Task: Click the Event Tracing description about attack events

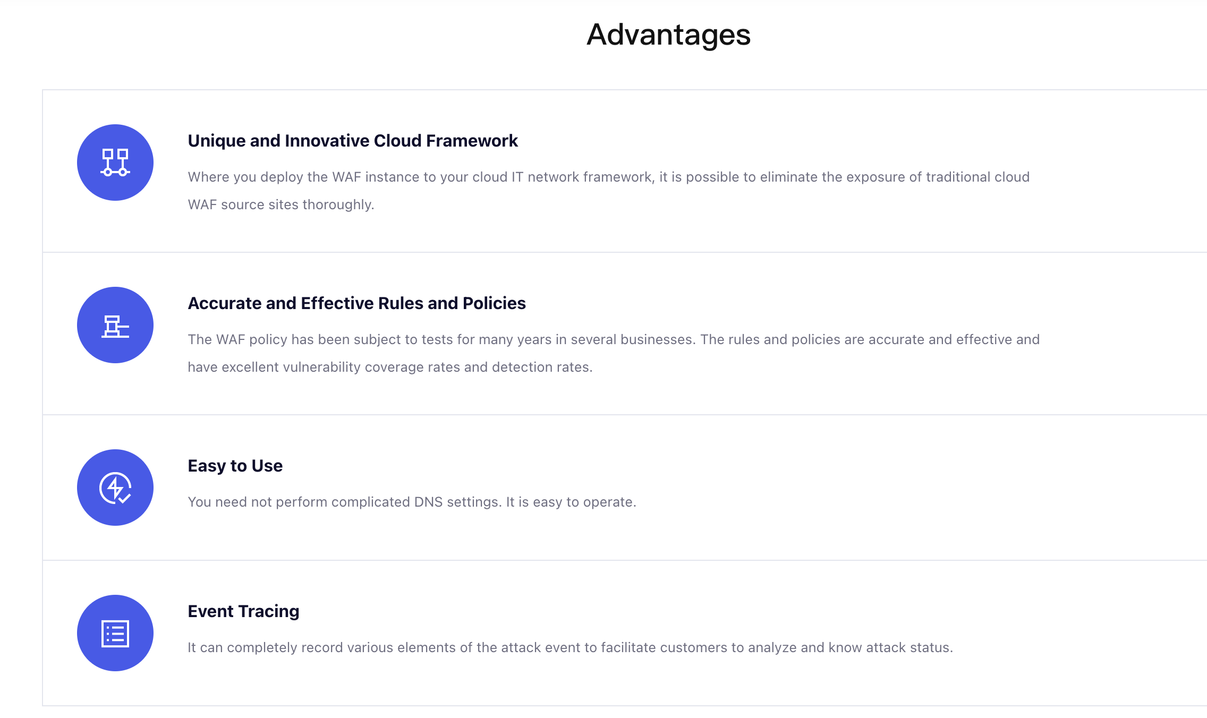Action: pyautogui.click(x=570, y=647)
